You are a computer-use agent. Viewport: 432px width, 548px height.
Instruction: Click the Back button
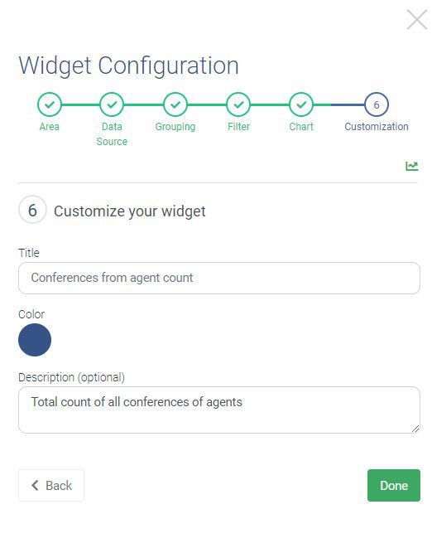[x=51, y=486]
